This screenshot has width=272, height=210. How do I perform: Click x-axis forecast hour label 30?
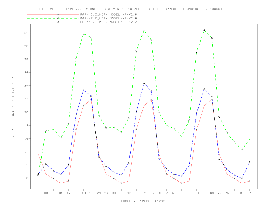pos(114,193)
